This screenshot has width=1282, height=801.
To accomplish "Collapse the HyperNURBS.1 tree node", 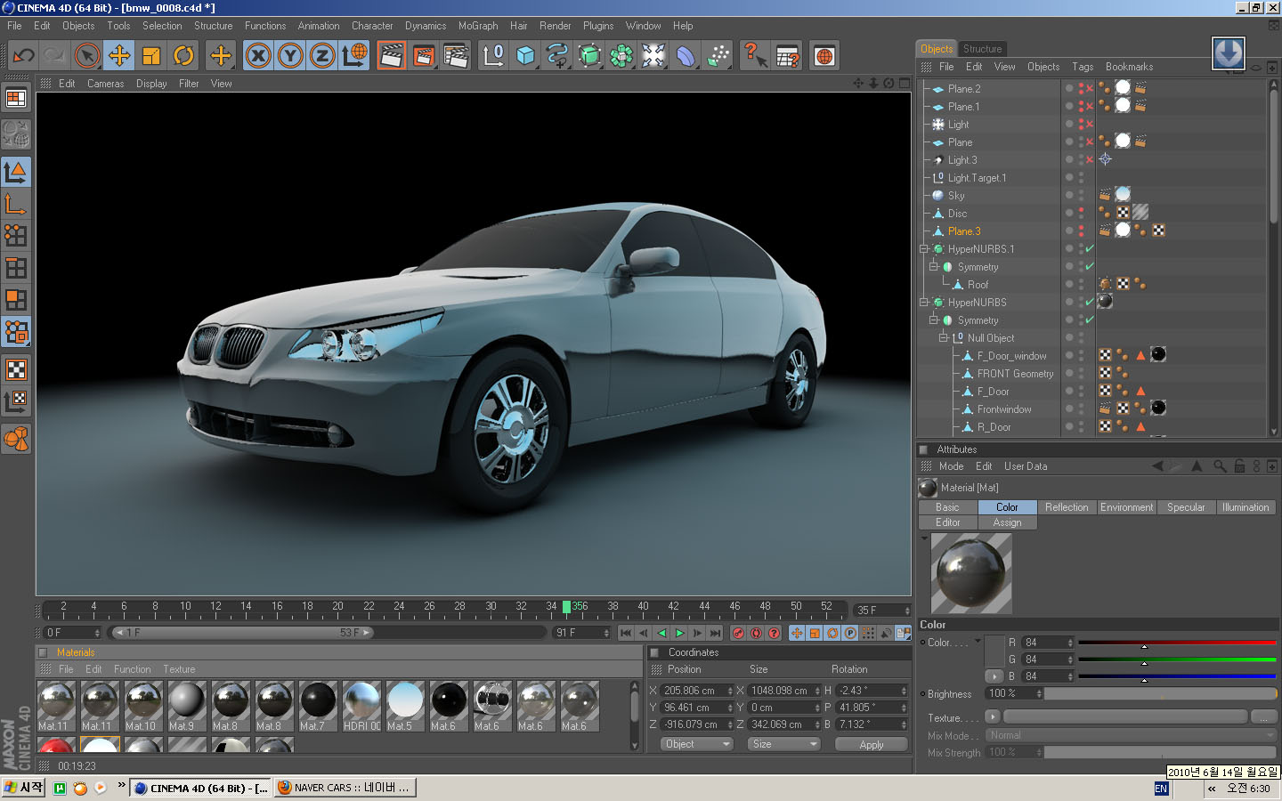I will click(923, 249).
